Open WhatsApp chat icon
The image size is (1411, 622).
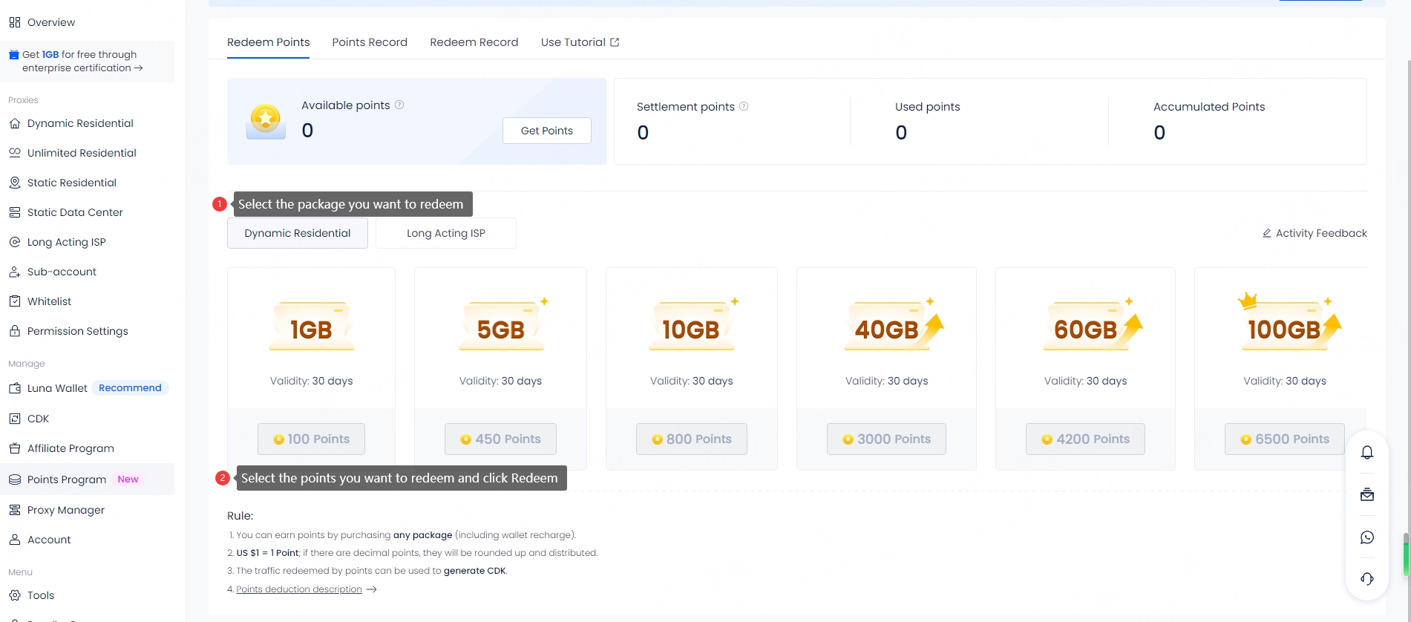(x=1366, y=537)
